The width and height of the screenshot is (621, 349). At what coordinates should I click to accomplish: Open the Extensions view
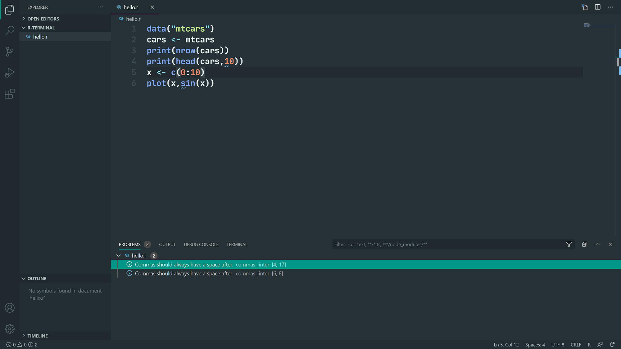point(10,94)
